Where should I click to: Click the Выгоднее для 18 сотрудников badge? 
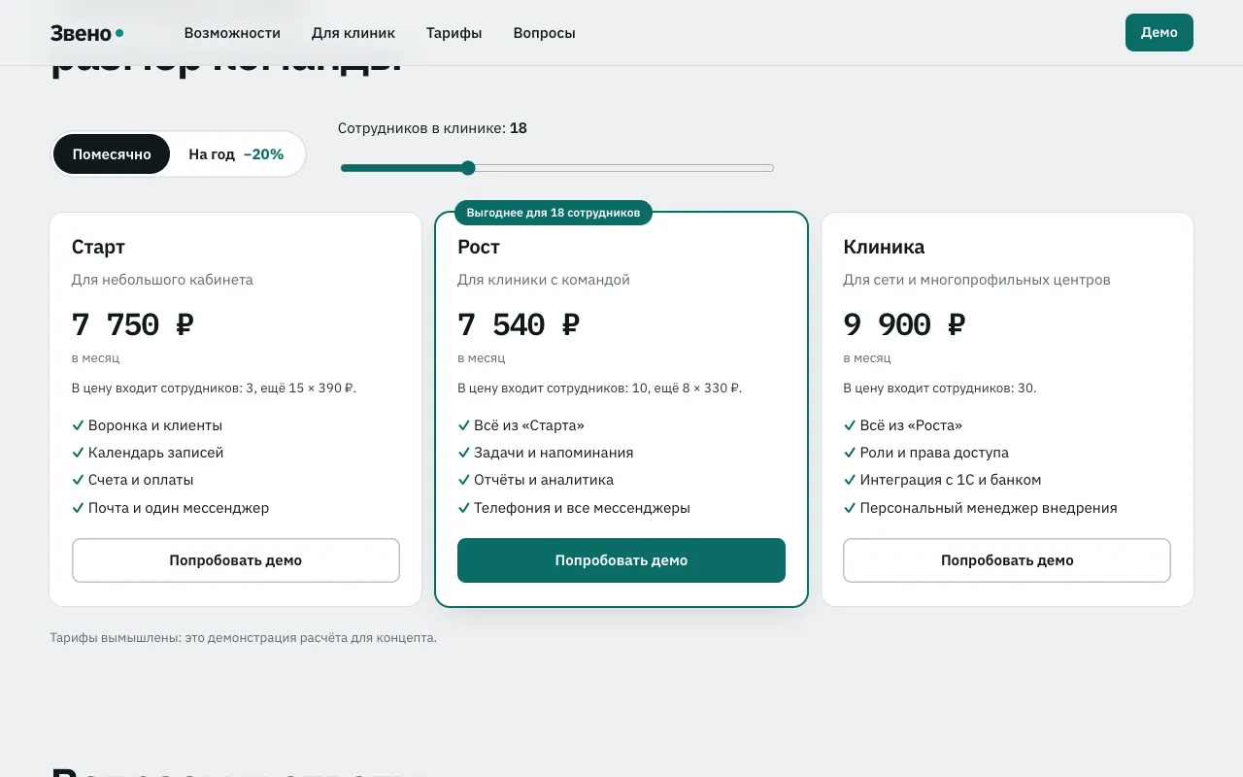pyautogui.click(x=554, y=213)
